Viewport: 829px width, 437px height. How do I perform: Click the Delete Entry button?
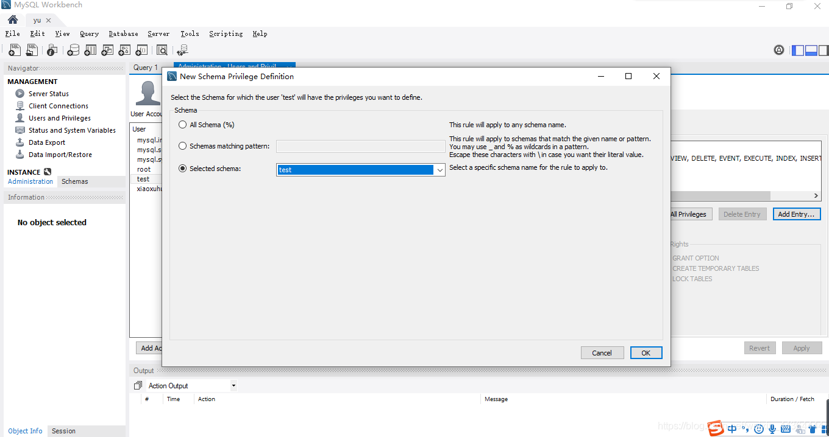742,214
